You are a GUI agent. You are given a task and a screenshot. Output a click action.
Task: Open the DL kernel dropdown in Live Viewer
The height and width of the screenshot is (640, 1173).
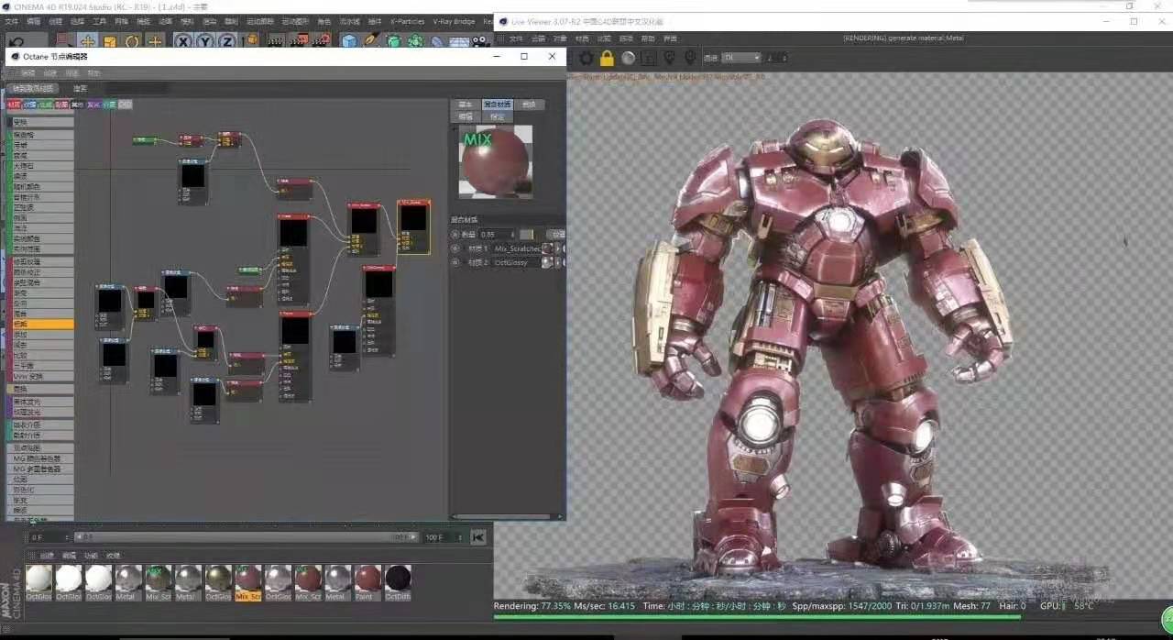(x=741, y=58)
